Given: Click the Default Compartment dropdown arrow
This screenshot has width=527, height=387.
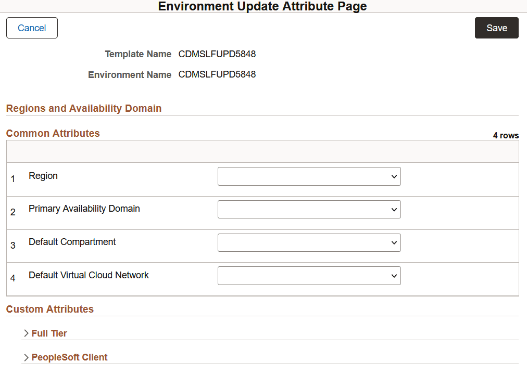Looking at the screenshot, I should click(394, 242).
